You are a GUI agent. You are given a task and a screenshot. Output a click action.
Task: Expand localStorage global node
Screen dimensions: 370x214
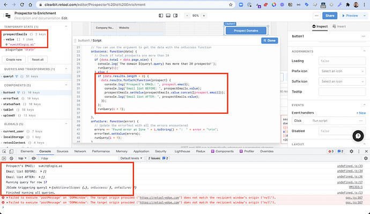coord(2,137)
